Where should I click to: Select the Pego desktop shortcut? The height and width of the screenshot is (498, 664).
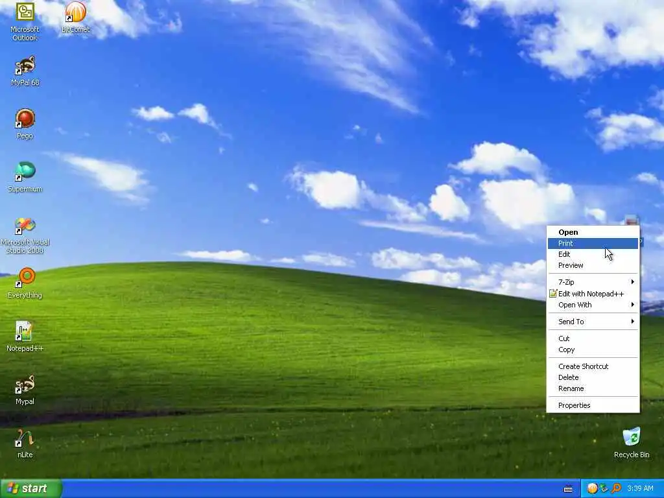point(25,124)
